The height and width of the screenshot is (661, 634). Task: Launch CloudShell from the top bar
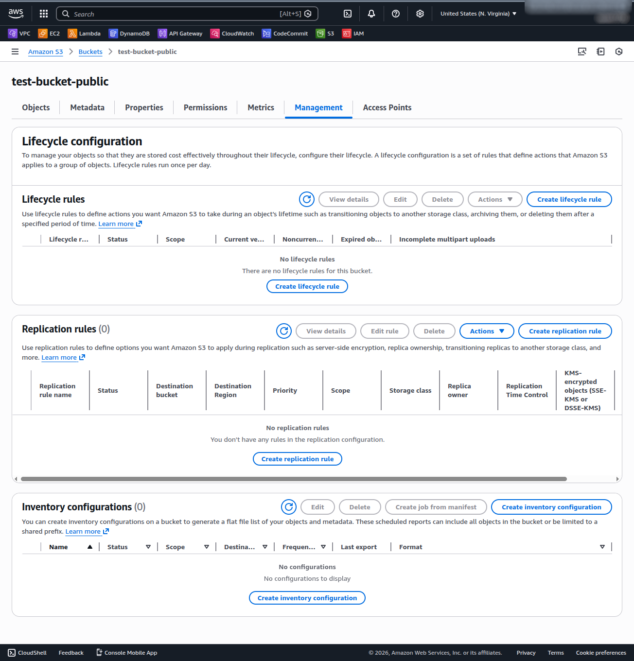[x=348, y=14]
